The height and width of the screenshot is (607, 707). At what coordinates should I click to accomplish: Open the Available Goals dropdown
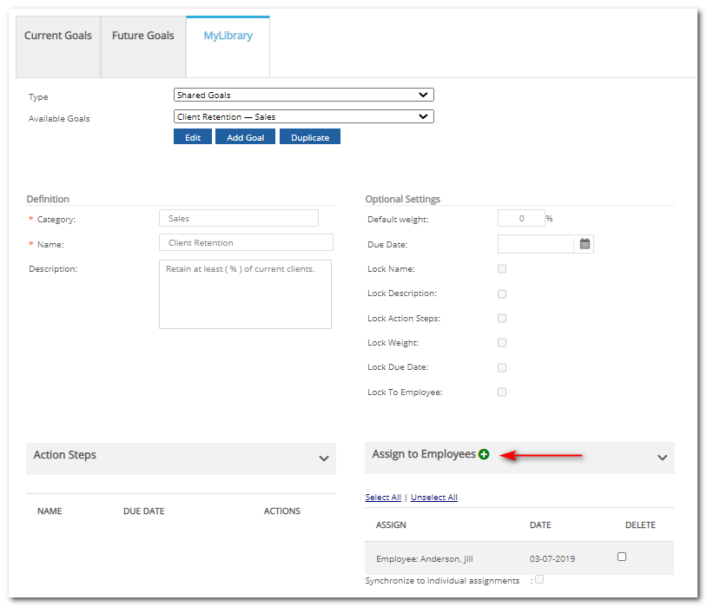303,116
